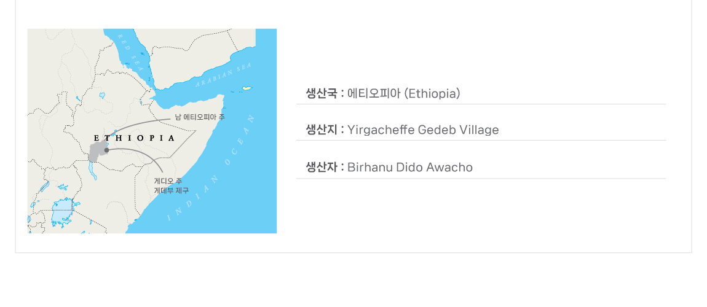
Task: Click the 게데부 지구 map label
Action: tap(172, 190)
